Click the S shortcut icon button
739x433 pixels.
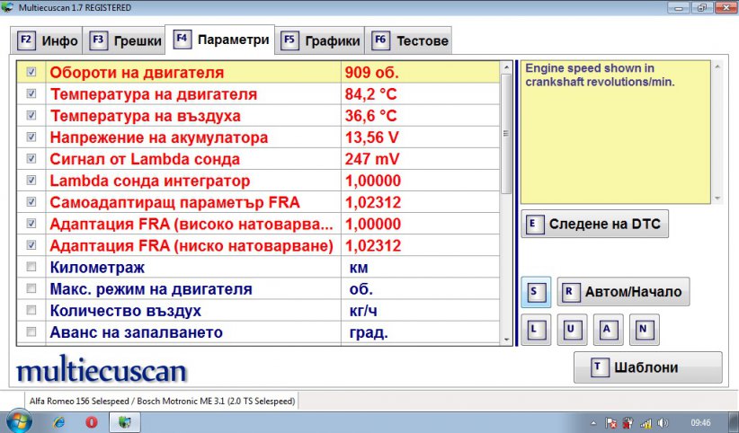coord(536,292)
